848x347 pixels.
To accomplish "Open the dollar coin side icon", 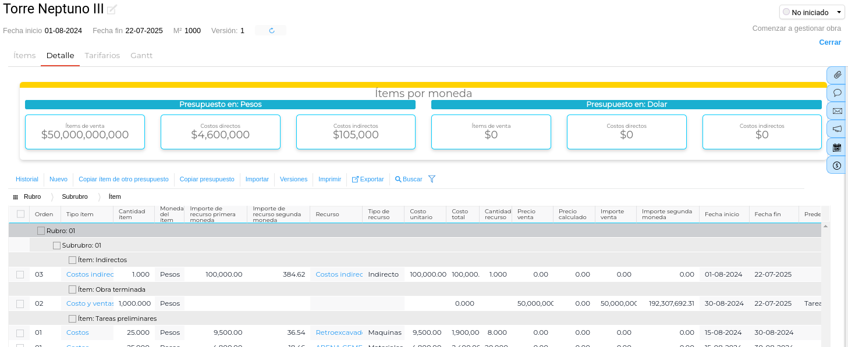I will point(837,165).
